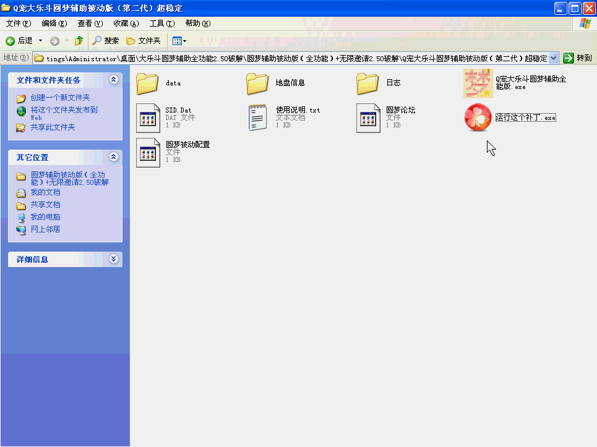Screen dimensions: 597x447
Task: Open the 地盘信息 folder icon
Action: (257, 83)
